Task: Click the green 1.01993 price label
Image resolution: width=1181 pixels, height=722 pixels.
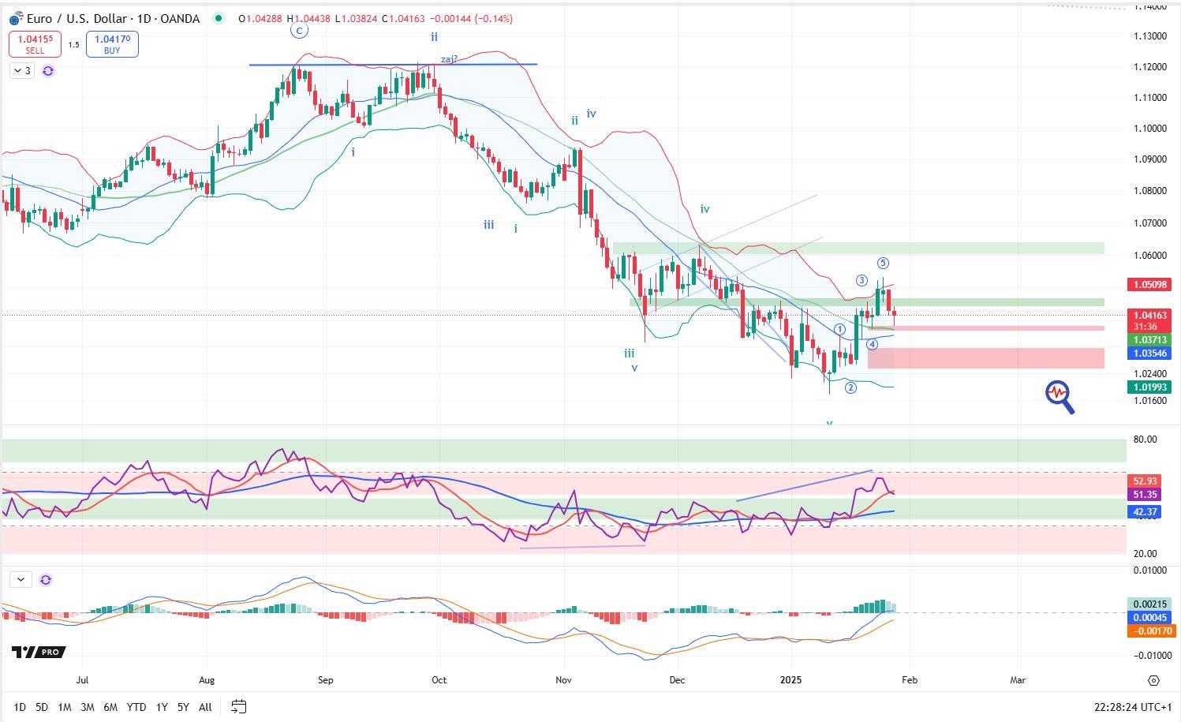Action: point(1150,387)
